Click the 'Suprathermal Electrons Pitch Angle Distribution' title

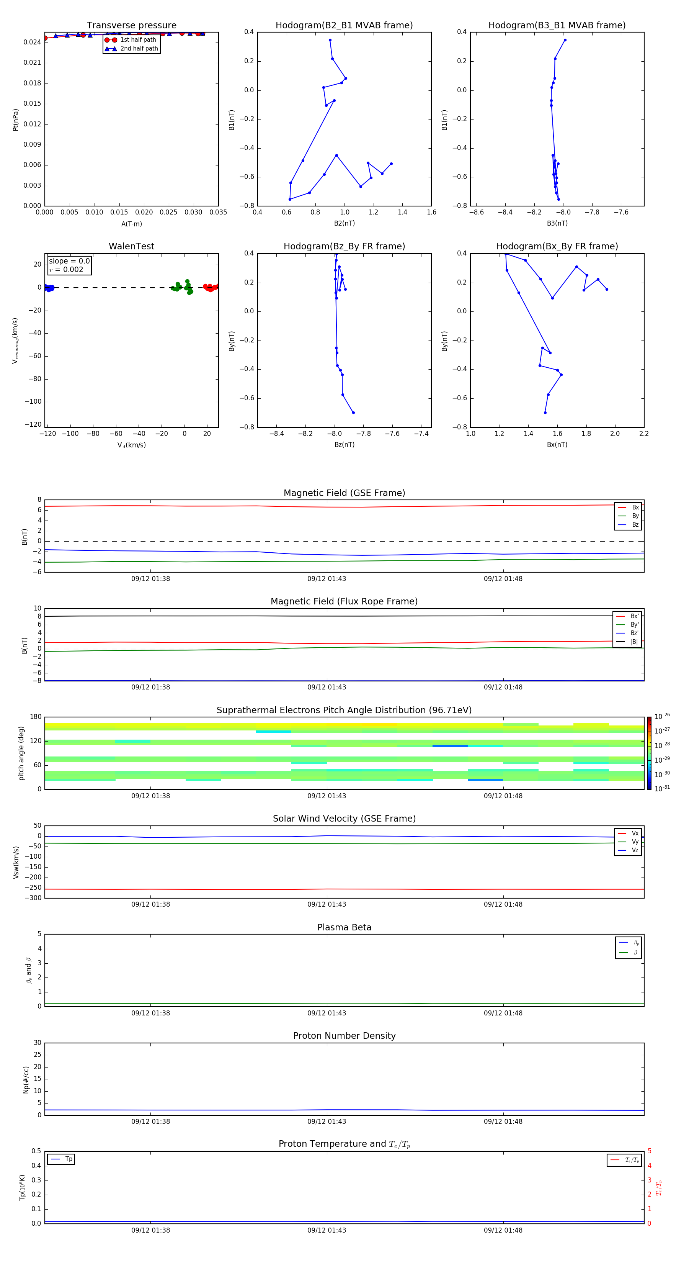[x=344, y=711]
